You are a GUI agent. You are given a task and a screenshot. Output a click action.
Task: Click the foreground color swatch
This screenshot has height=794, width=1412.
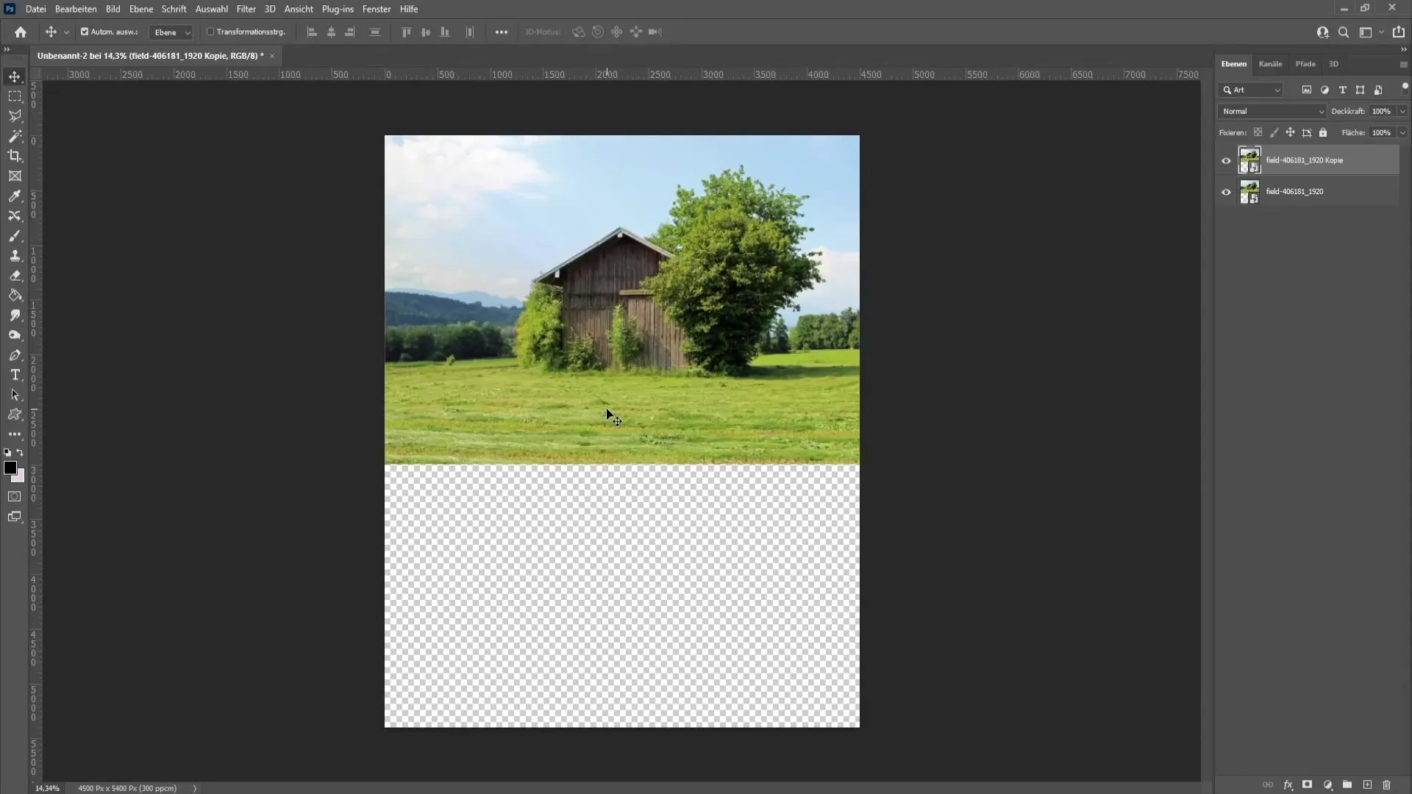11,468
